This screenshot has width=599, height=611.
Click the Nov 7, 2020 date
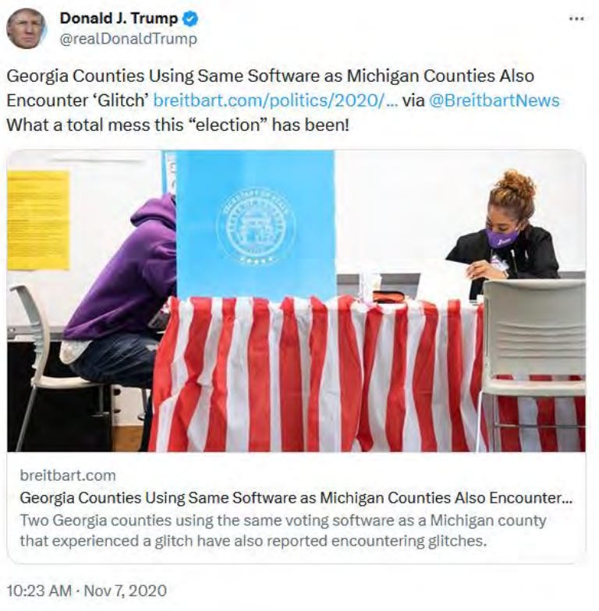[x=125, y=591]
